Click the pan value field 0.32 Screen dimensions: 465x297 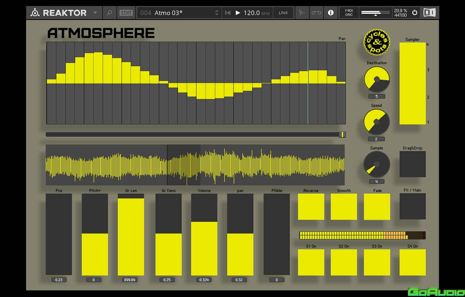239,280
